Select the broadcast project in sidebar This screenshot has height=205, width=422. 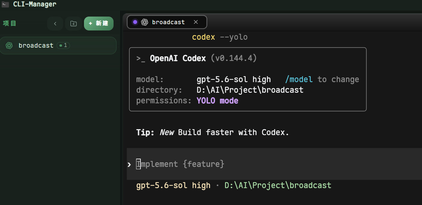(58, 45)
